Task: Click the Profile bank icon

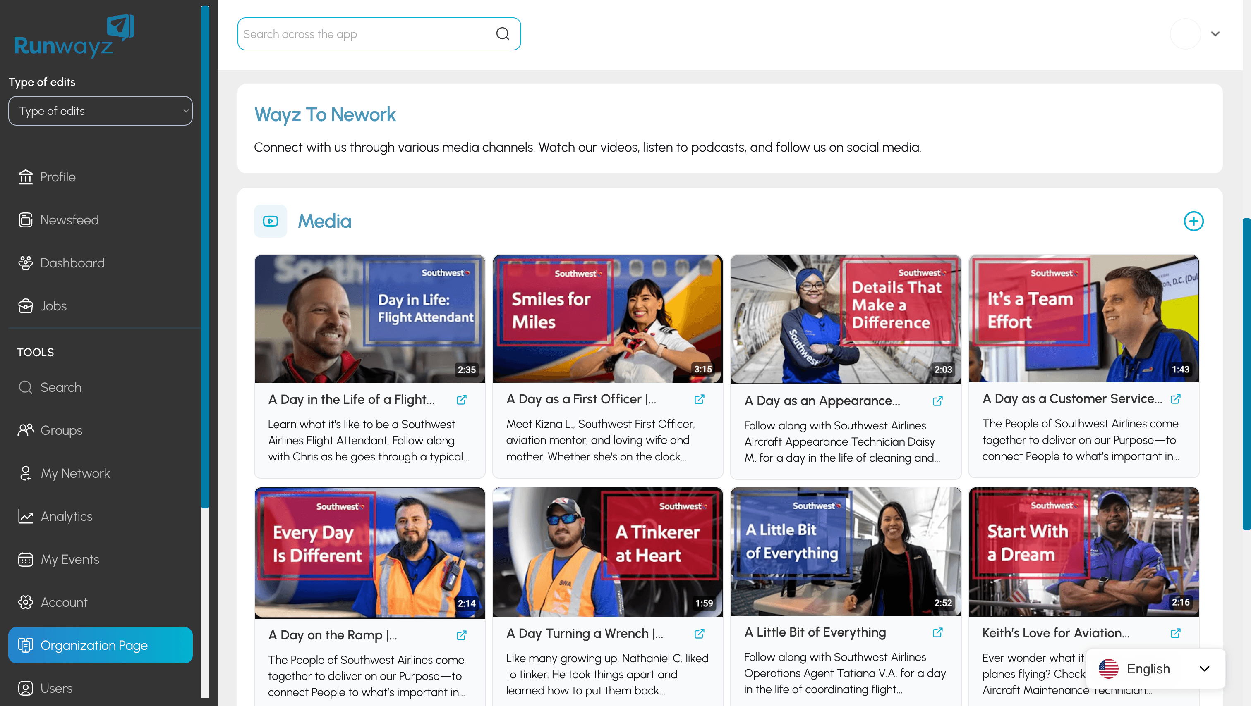Action: point(25,177)
